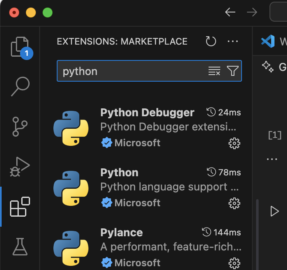Click the EXTENSIONS: MARKETPLACE panel header
The width and height of the screenshot is (287, 270).
click(x=122, y=41)
